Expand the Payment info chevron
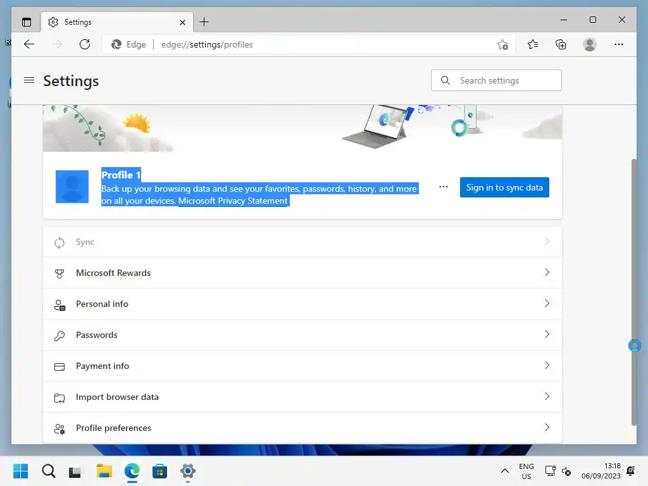This screenshot has width=648, height=486. coord(547,365)
